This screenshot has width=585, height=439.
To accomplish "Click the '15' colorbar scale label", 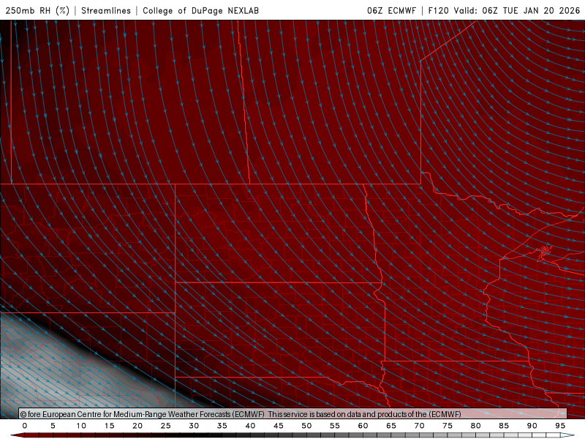I will pyautogui.click(x=109, y=426).
